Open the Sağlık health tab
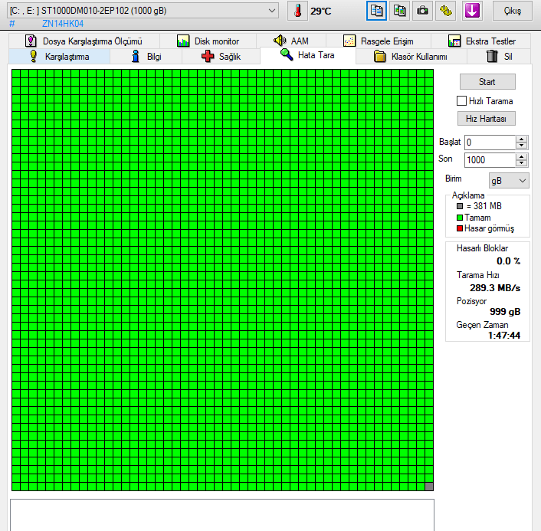Viewport: 541px width, 531px height. point(221,56)
